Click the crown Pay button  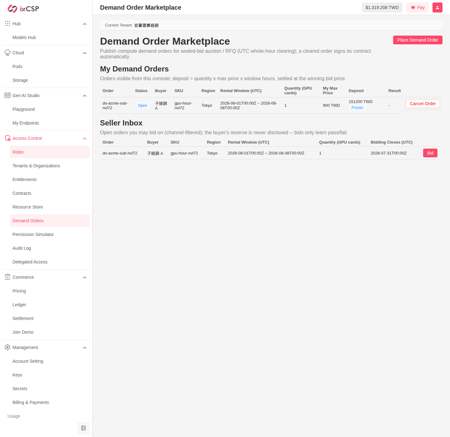[417, 7]
